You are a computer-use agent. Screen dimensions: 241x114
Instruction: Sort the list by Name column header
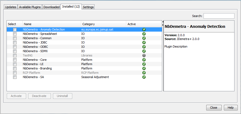[52, 24]
